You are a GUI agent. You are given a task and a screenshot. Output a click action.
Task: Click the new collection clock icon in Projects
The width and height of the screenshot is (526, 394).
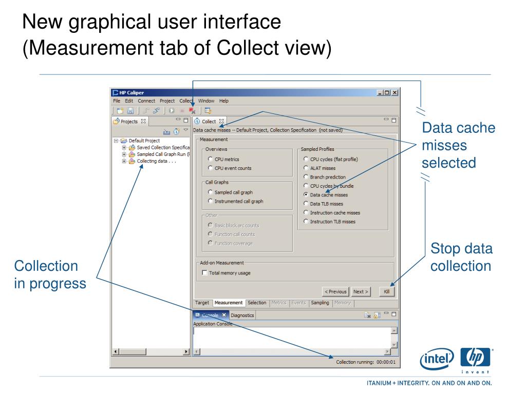177,132
